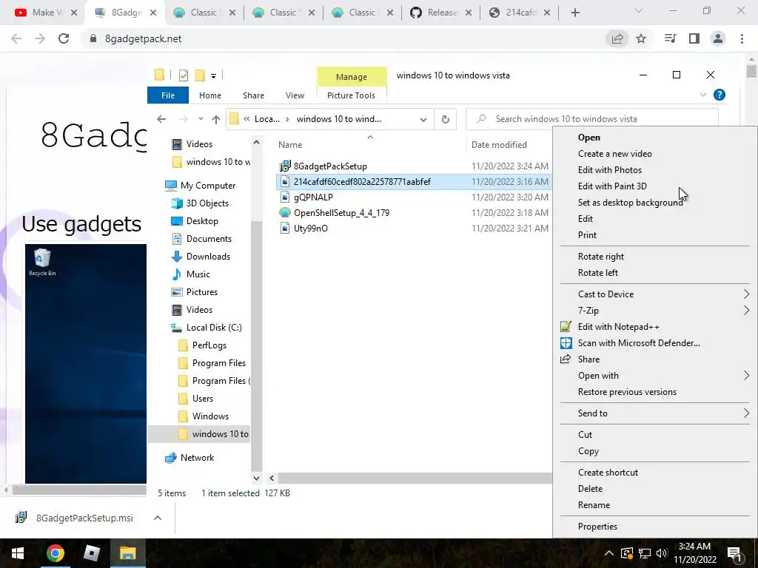Open the View ribbon tab
The width and height of the screenshot is (758, 568).
[295, 95]
